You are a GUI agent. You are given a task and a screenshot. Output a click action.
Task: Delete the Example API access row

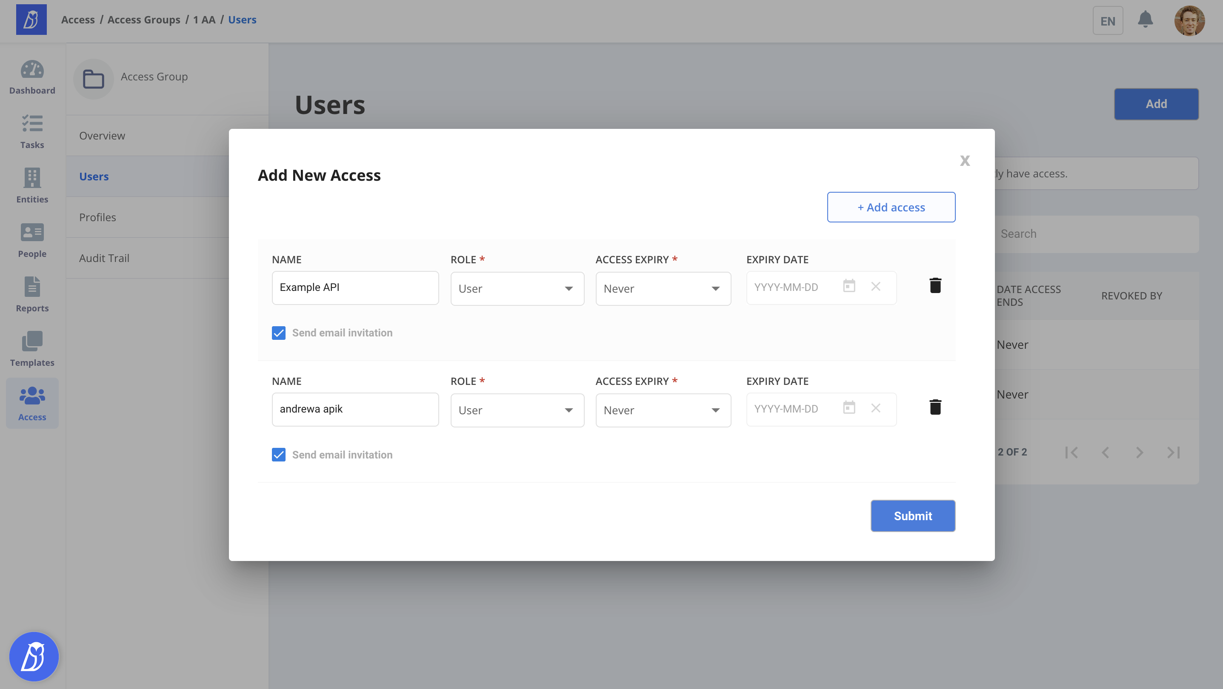click(x=935, y=286)
